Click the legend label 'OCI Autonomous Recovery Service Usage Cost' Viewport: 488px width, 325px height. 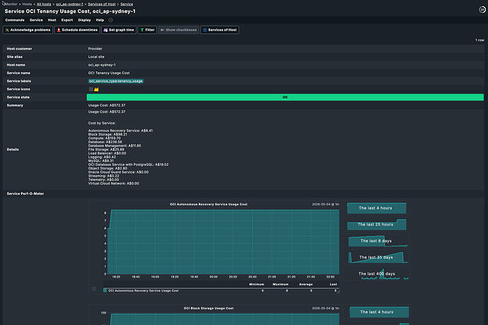point(144,290)
